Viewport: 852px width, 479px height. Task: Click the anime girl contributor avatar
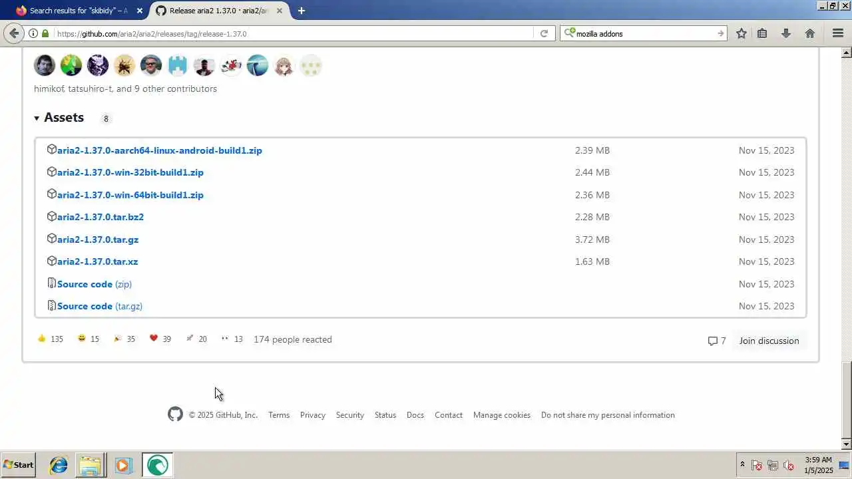(284, 65)
